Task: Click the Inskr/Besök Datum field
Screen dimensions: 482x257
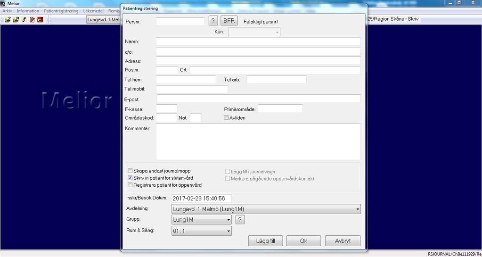Action: (201, 199)
